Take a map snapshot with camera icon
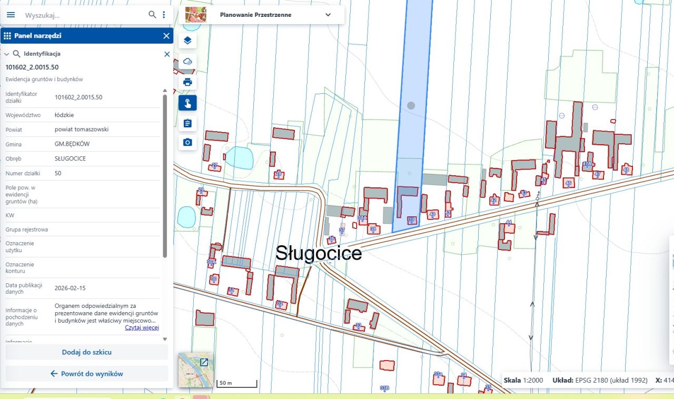Viewport: 674px width, 399px height. pyautogui.click(x=187, y=142)
